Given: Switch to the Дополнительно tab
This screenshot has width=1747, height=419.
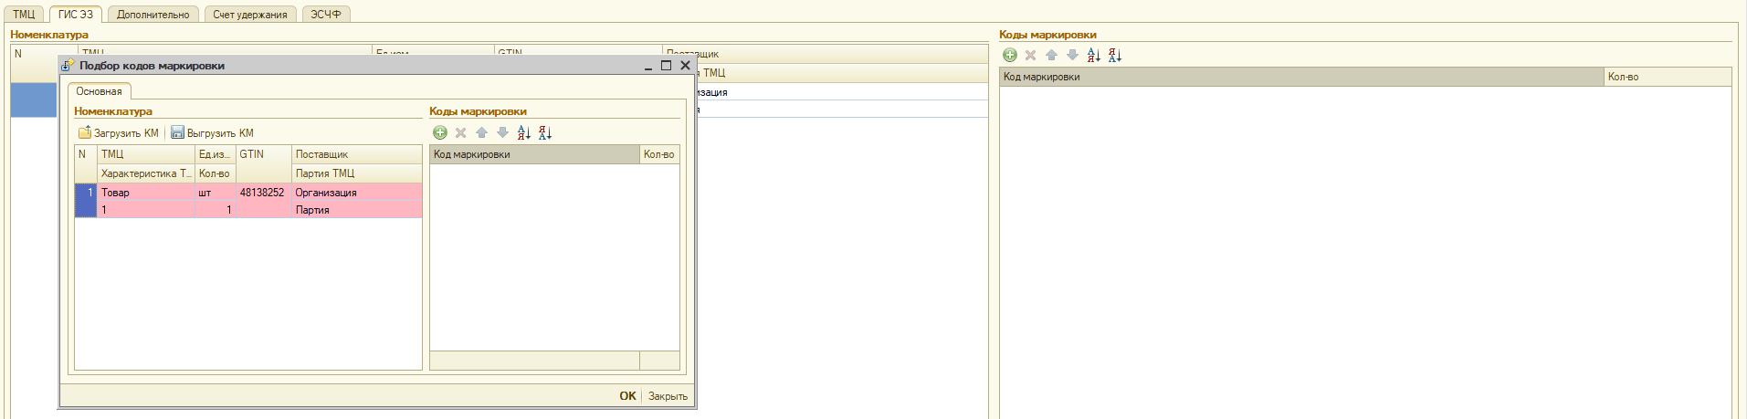Looking at the screenshot, I should [153, 15].
